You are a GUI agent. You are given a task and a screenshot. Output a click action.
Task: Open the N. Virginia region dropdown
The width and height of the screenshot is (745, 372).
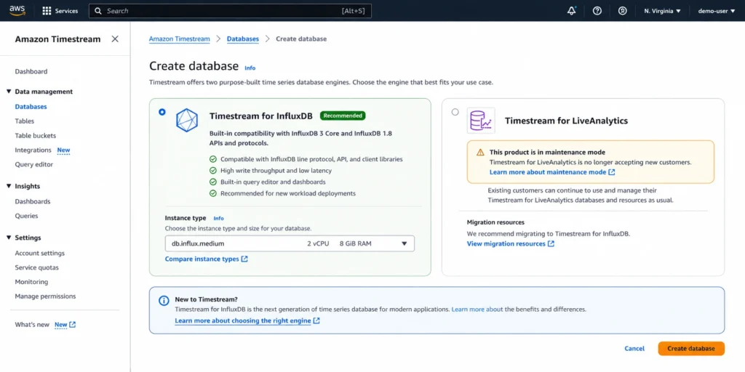tap(662, 11)
